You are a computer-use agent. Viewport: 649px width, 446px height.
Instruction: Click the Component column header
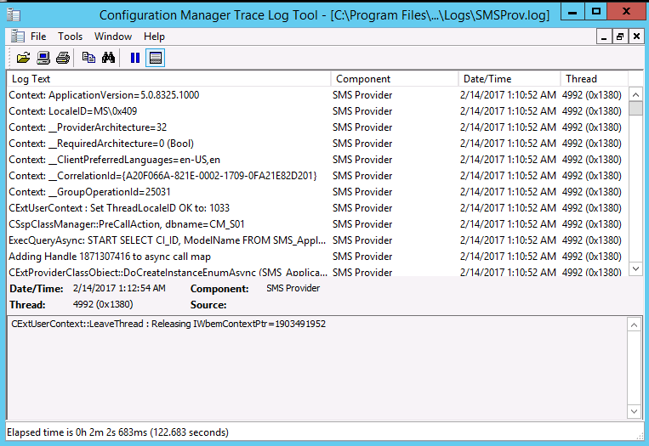point(394,79)
